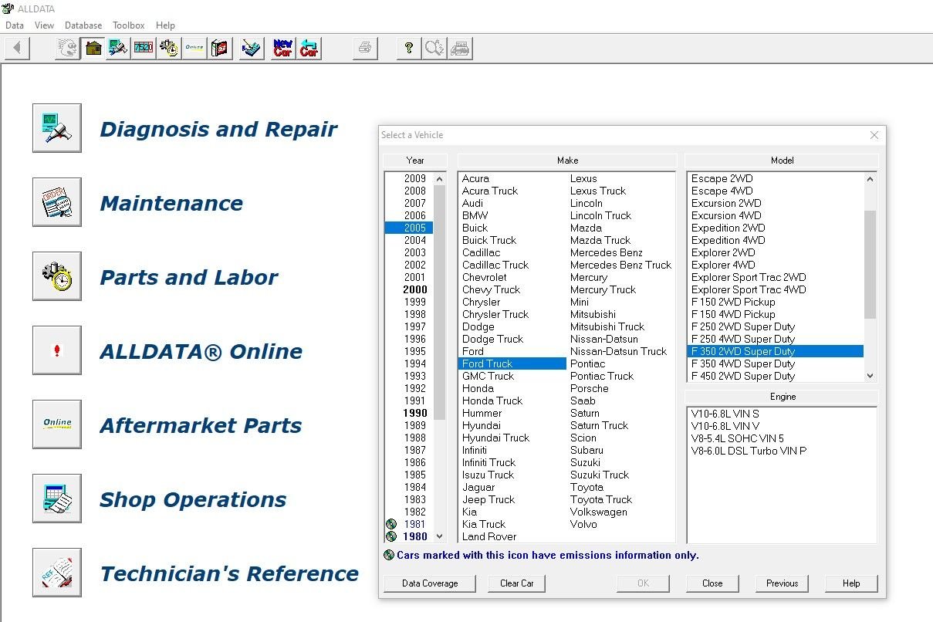Click the Home toolbar icon
This screenshot has width=933, height=622.
point(93,49)
